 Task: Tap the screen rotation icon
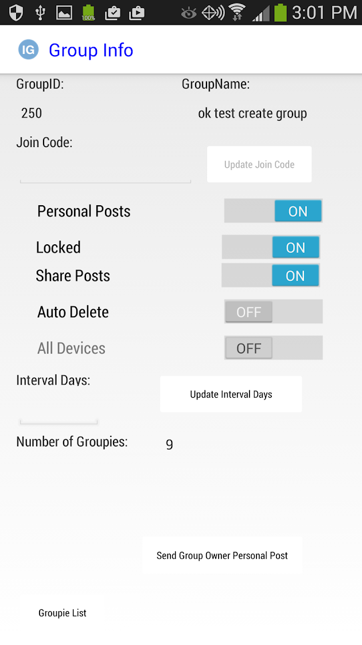(x=213, y=12)
